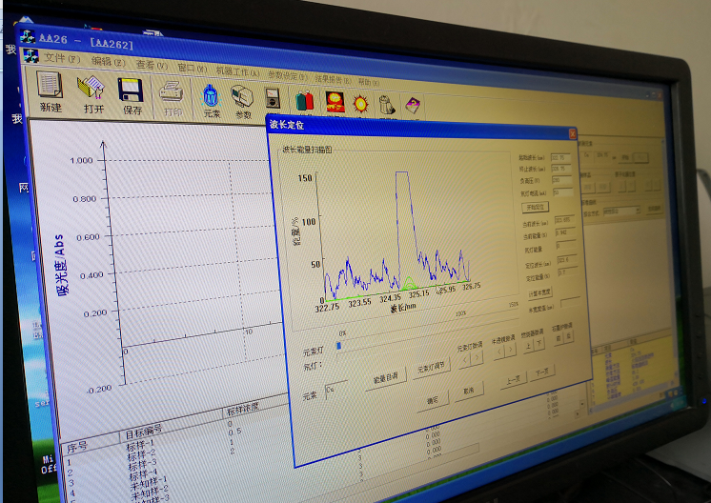Click the 元素 field containing Cu
The height and width of the screenshot is (503, 711).
click(x=336, y=391)
